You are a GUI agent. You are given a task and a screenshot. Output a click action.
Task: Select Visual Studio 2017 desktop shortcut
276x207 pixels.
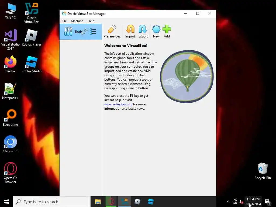11,39
